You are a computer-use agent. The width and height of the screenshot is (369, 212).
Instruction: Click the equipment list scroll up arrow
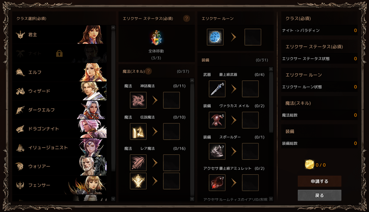pos(271,69)
